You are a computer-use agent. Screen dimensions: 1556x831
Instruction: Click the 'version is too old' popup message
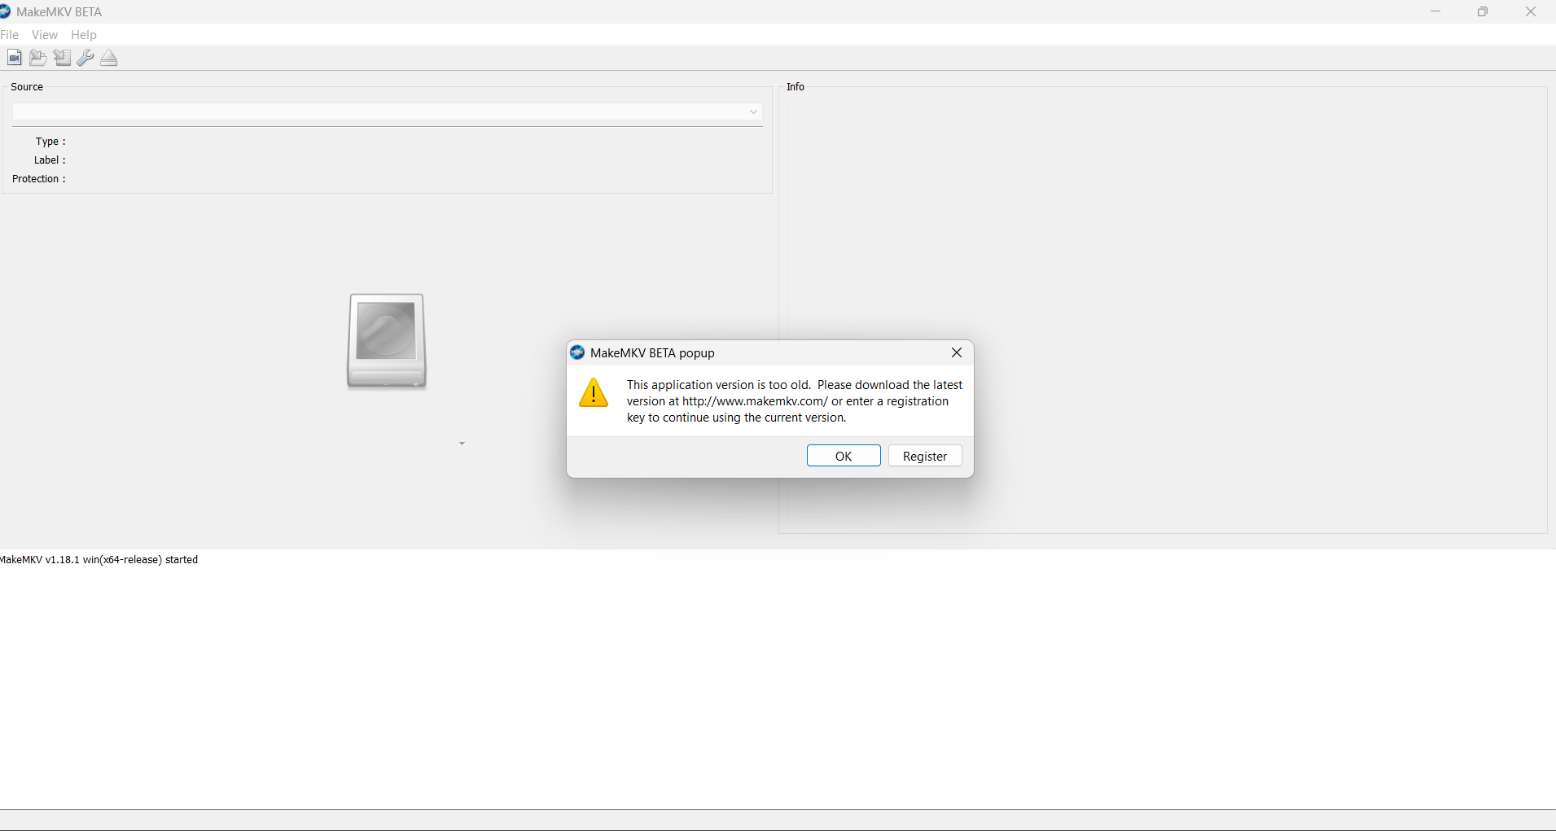[795, 400]
